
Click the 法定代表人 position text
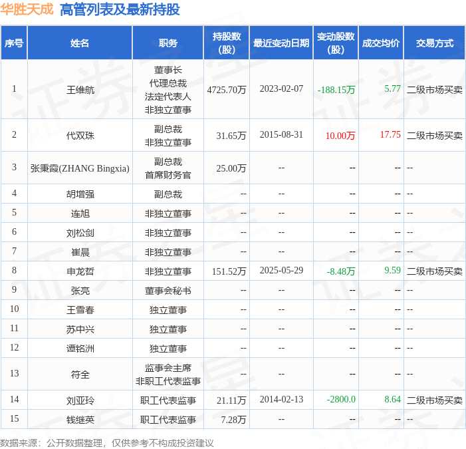tap(168, 96)
